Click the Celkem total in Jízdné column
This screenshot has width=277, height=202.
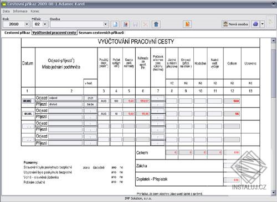172,152
